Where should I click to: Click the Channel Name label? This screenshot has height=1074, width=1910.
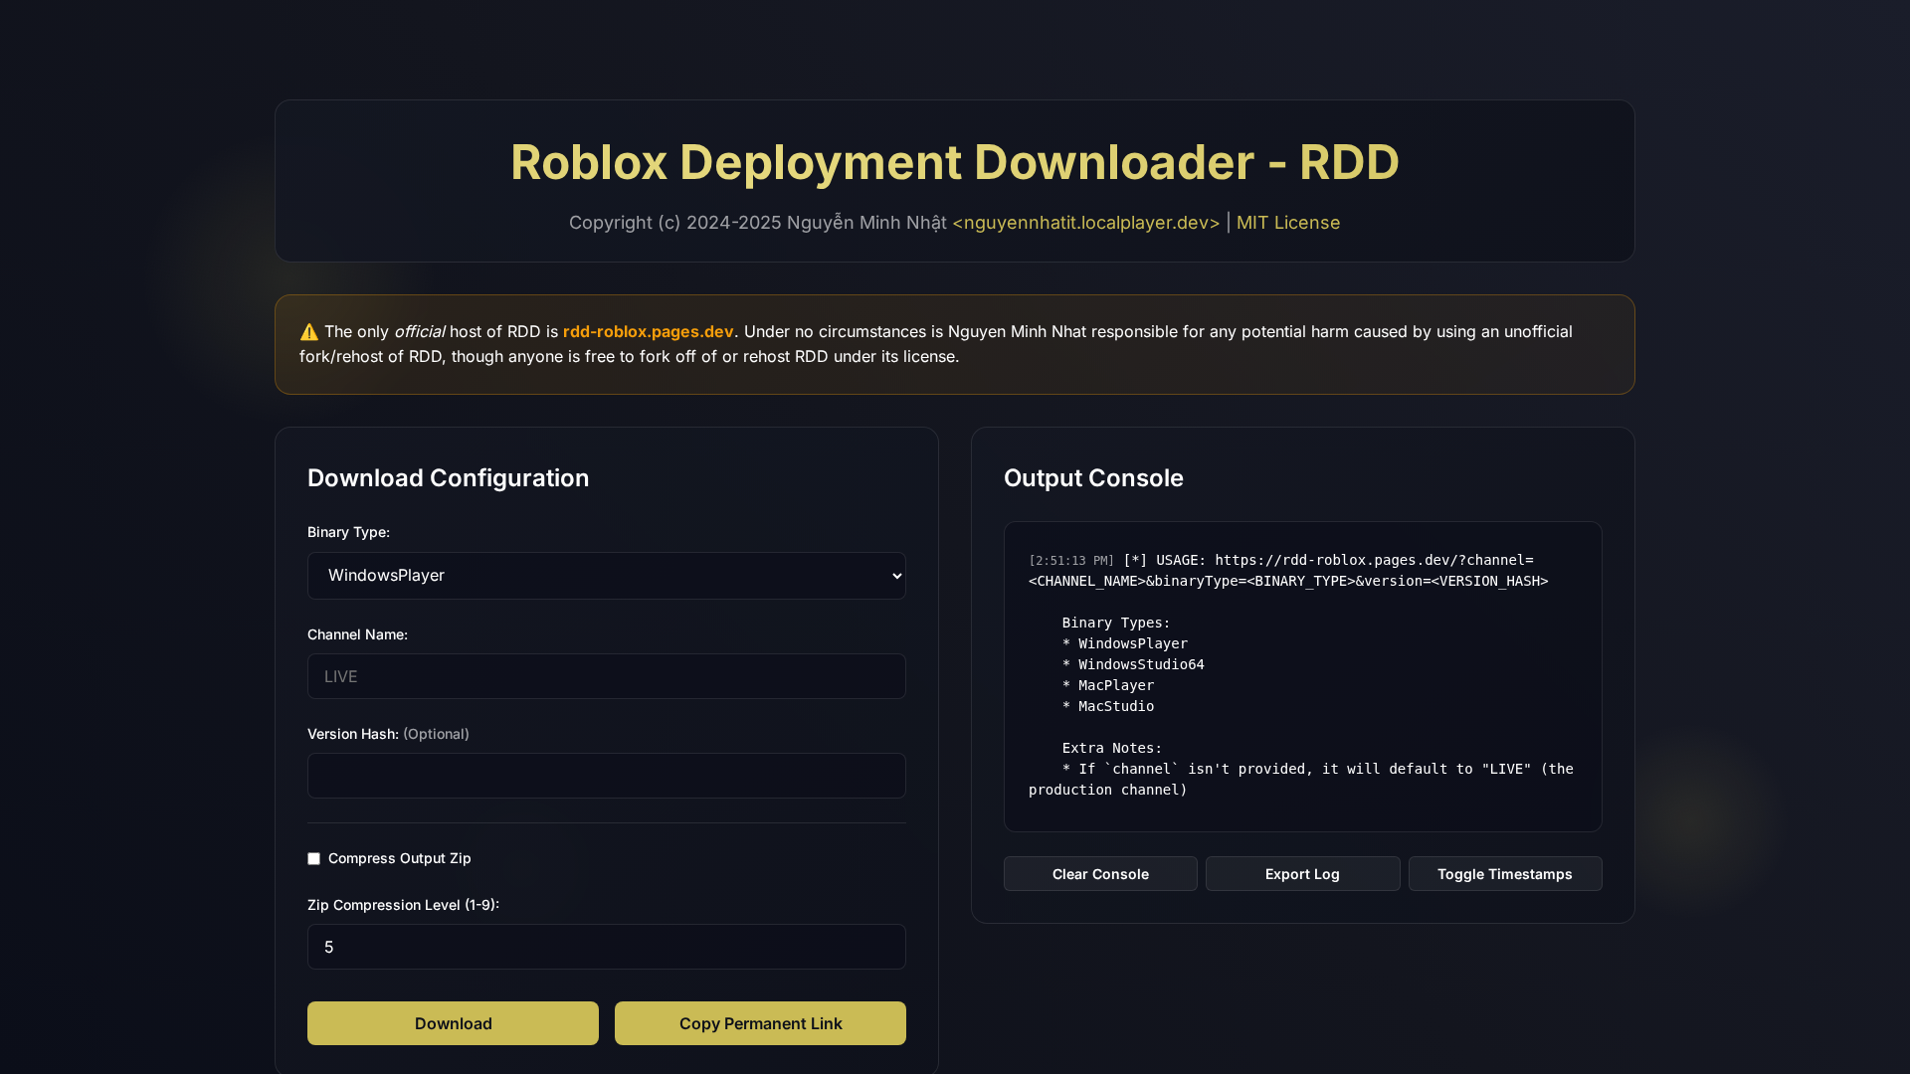[357, 634]
